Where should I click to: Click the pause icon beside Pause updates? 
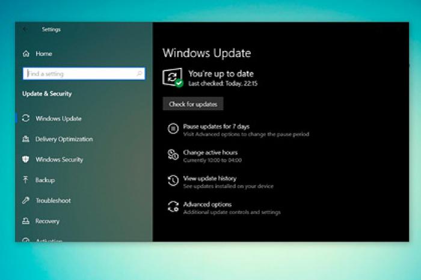173,129
